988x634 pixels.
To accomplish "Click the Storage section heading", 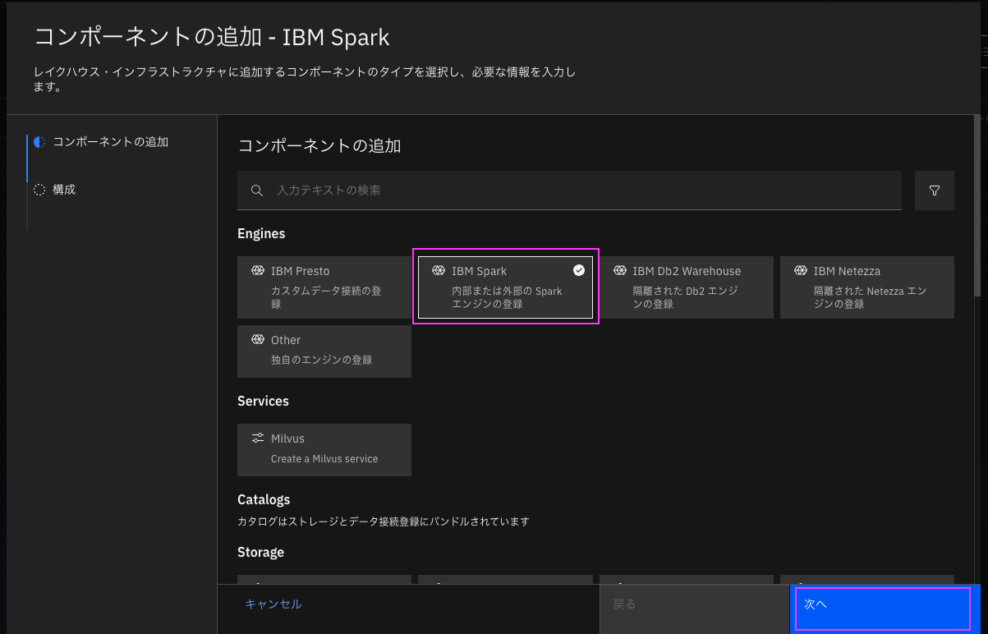I will pos(260,553).
